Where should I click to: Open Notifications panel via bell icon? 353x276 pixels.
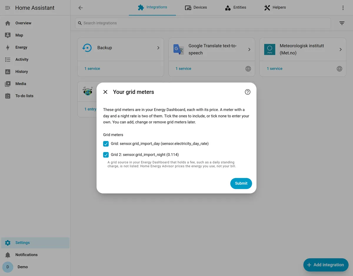[8, 255]
